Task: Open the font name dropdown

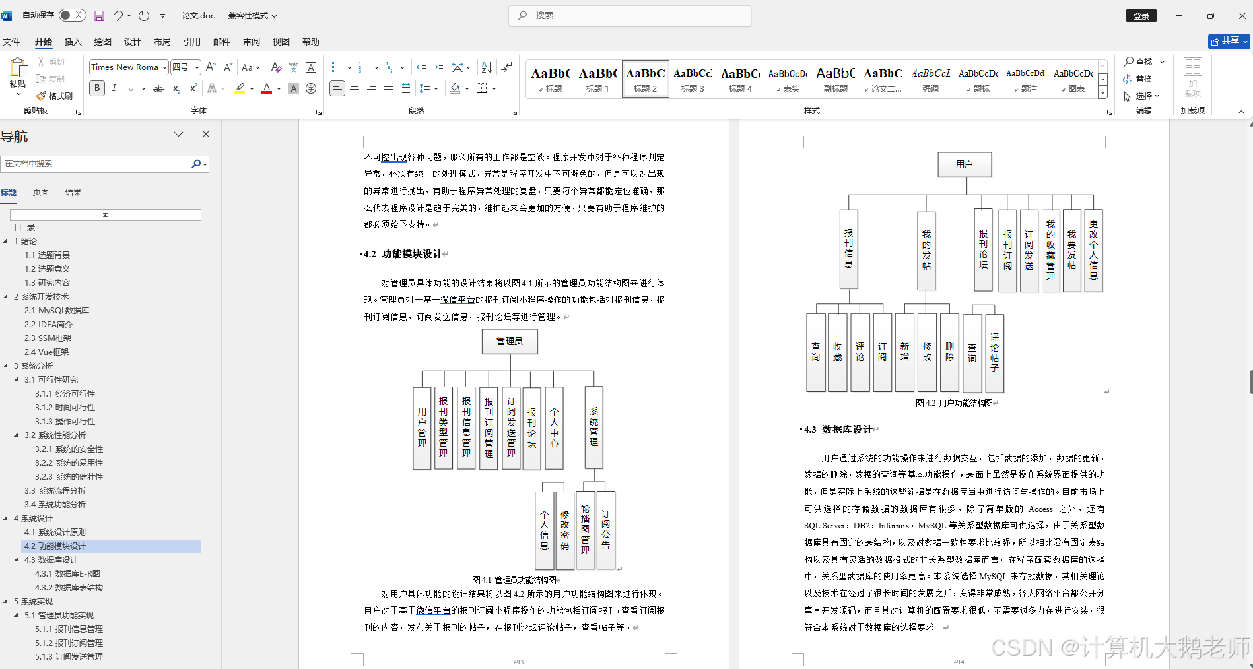Action: tap(164, 67)
